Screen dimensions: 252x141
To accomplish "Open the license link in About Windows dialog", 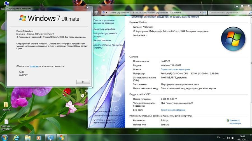I will [34, 66].
